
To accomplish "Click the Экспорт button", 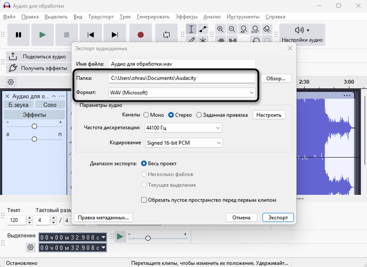I will coord(278,217).
